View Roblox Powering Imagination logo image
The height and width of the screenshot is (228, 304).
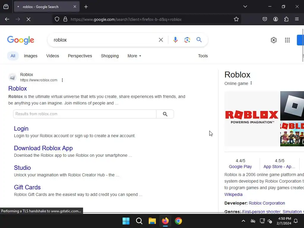click(252, 119)
